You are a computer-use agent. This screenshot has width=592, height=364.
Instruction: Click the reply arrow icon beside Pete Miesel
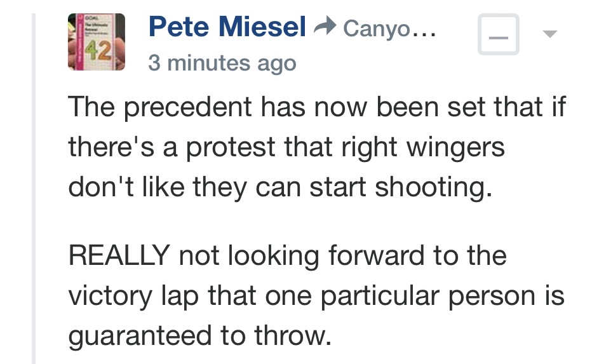325,27
